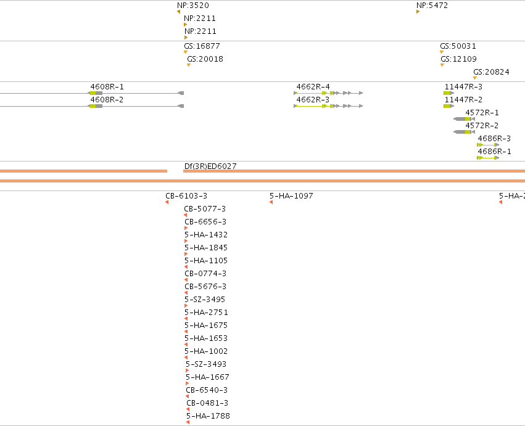Image resolution: width=525 pixels, height=426 pixels.
Task: Select the triangle marker under GS:20018
Action: click(189, 65)
